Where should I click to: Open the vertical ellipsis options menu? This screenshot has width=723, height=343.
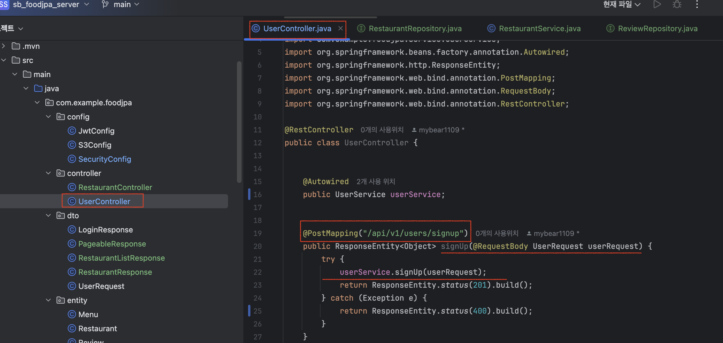point(697,4)
